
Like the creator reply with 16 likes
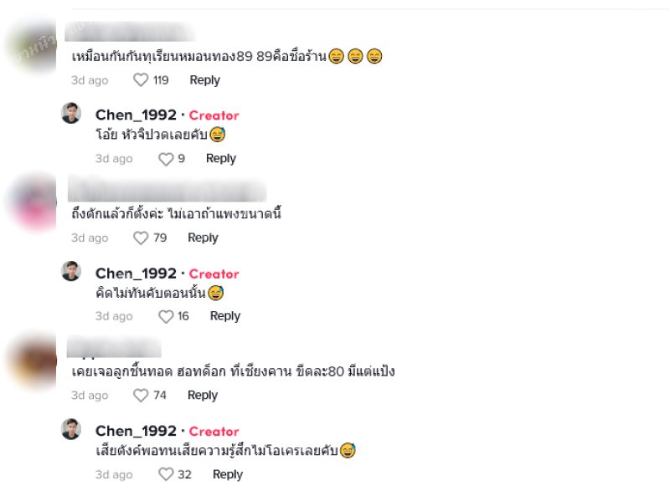[166, 316]
